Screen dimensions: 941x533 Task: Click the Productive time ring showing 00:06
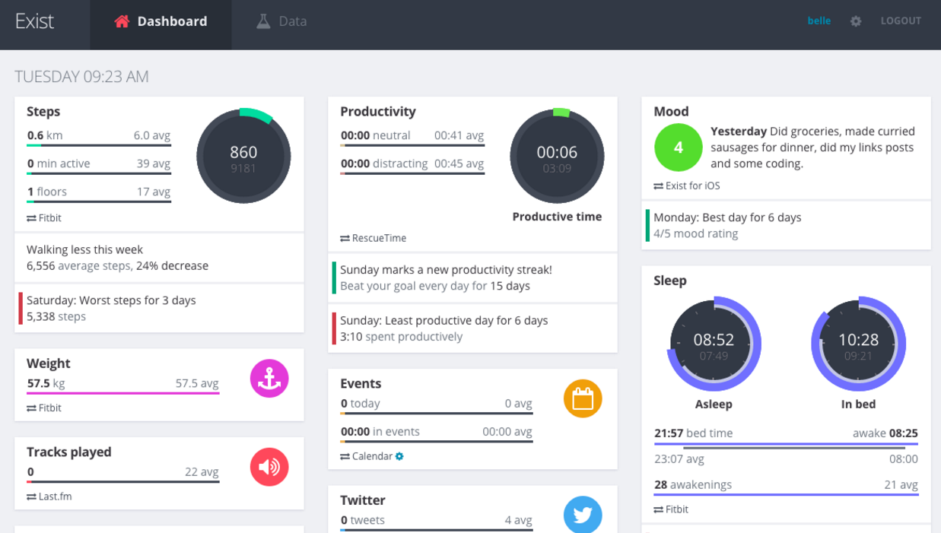click(x=557, y=156)
